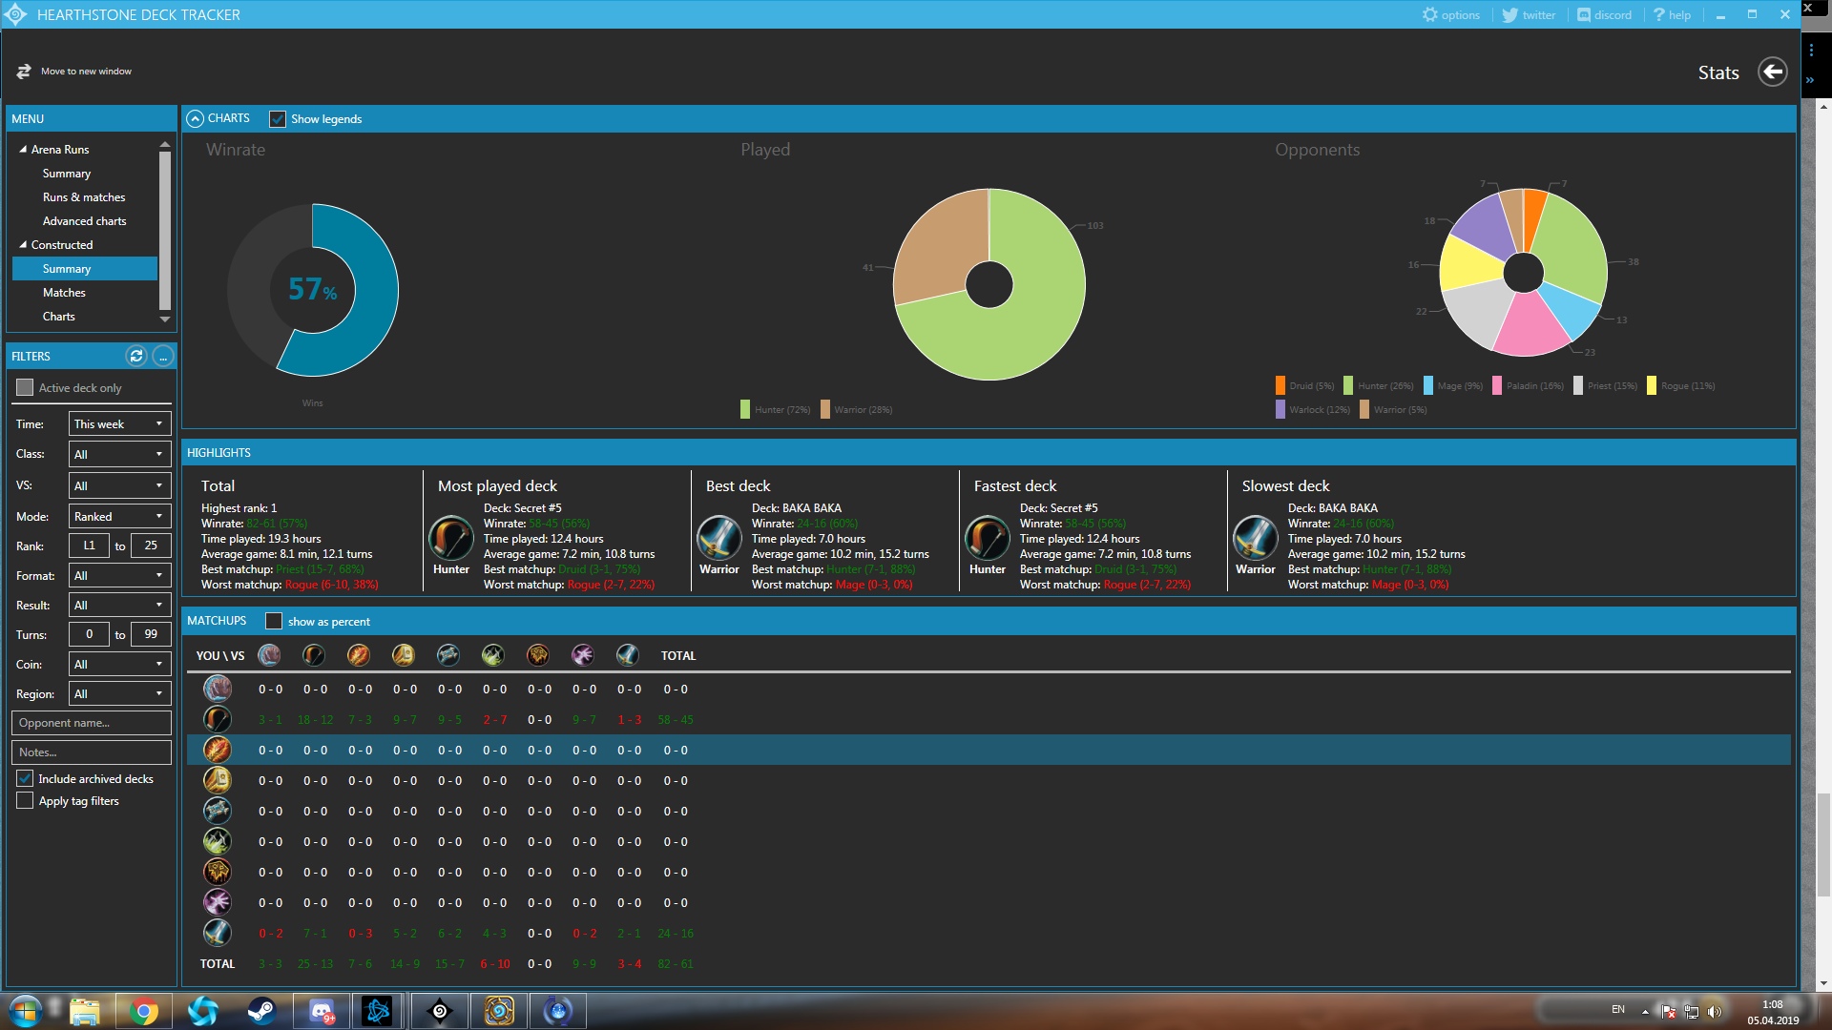Click the help link in the title bar
This screenshot has width=1832, height=1030.
coord(1673,14)
